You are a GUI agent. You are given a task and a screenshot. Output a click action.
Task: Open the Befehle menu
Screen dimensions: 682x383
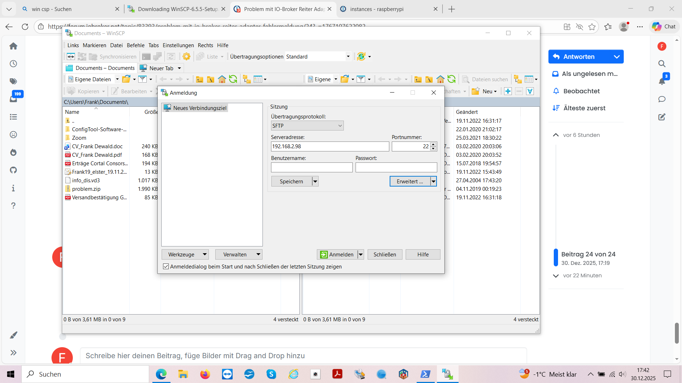click(135, 45)
